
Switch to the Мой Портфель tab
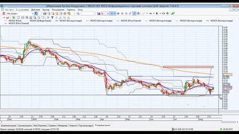pos(40,126)
